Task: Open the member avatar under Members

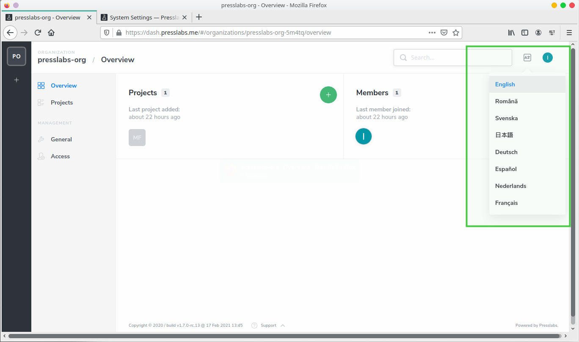Action: pyautogui.click(x=364, y=136)
